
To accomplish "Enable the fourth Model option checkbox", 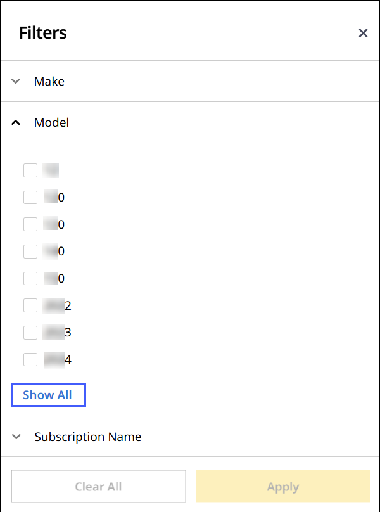I will click(x=30, y=252).
